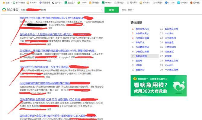Search suggestion 素食网站
Image resolution: width=202 pixels, height=120 pixels.
[x=140, y=70]
